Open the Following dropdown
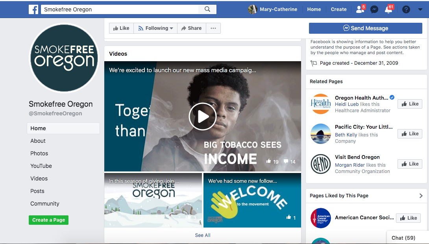Viewport: 429px width, 244px height. [155, 28]
